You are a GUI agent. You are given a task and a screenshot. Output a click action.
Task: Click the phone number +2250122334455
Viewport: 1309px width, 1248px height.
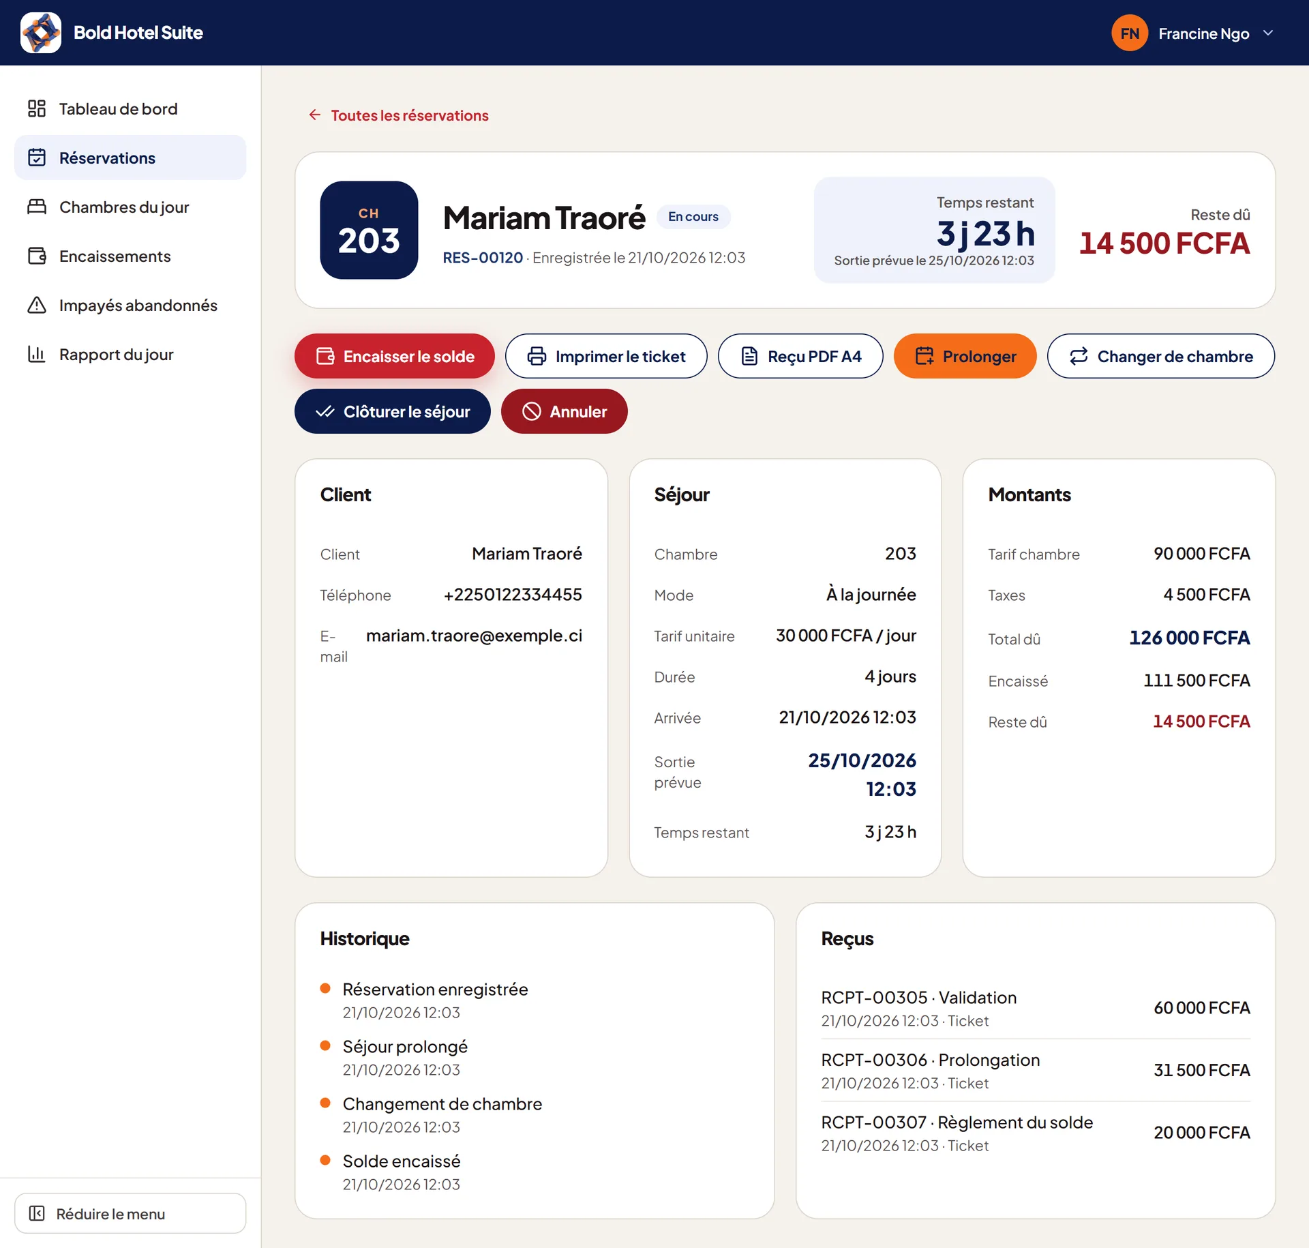pyautogui.click(x=513, y=595)
